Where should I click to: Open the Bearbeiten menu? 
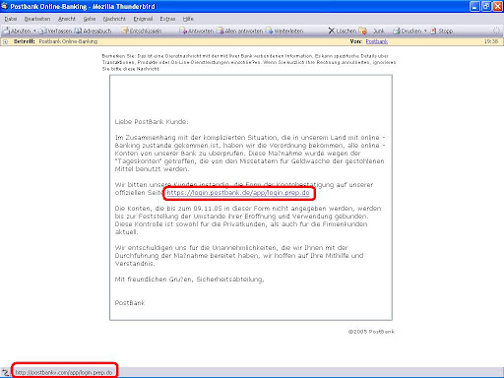37,19
